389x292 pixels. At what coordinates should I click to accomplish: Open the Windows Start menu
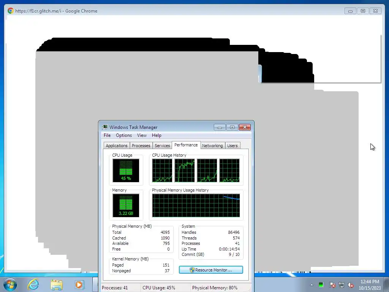point(10,284)
